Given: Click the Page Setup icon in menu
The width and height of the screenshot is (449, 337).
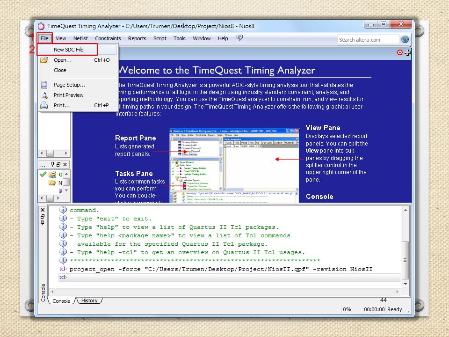Looking at the screenshot, I should click(x=44, y=85).
